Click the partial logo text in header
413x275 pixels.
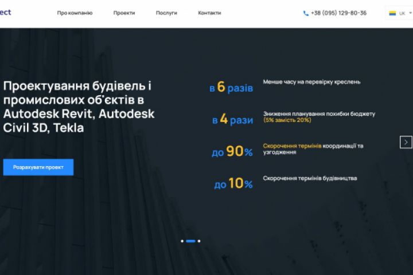[x=6, y=13]
